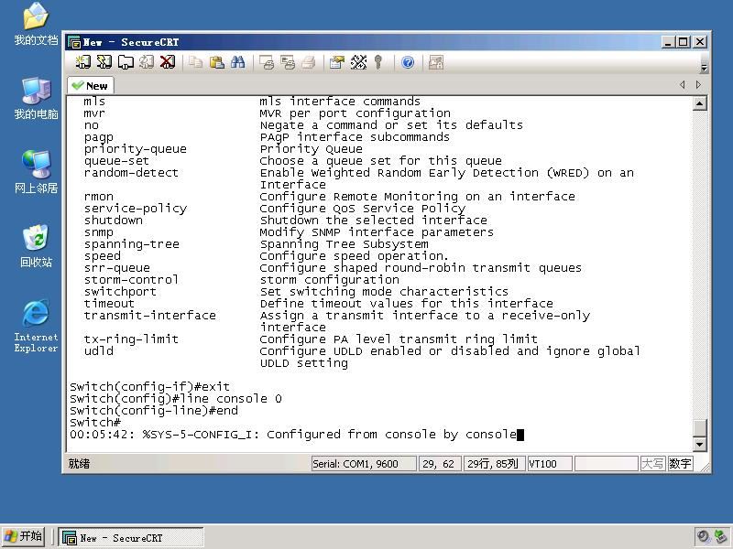Viewport: 733px width, 549px height.
Task: Click the 29, 62 cursor position status
Action: [x=440, y=464]
